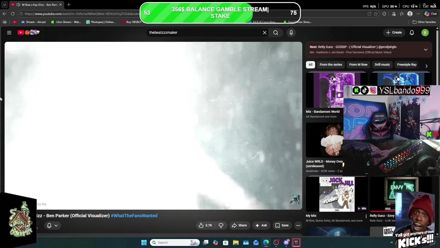Click the Create button

click(394, 32)
